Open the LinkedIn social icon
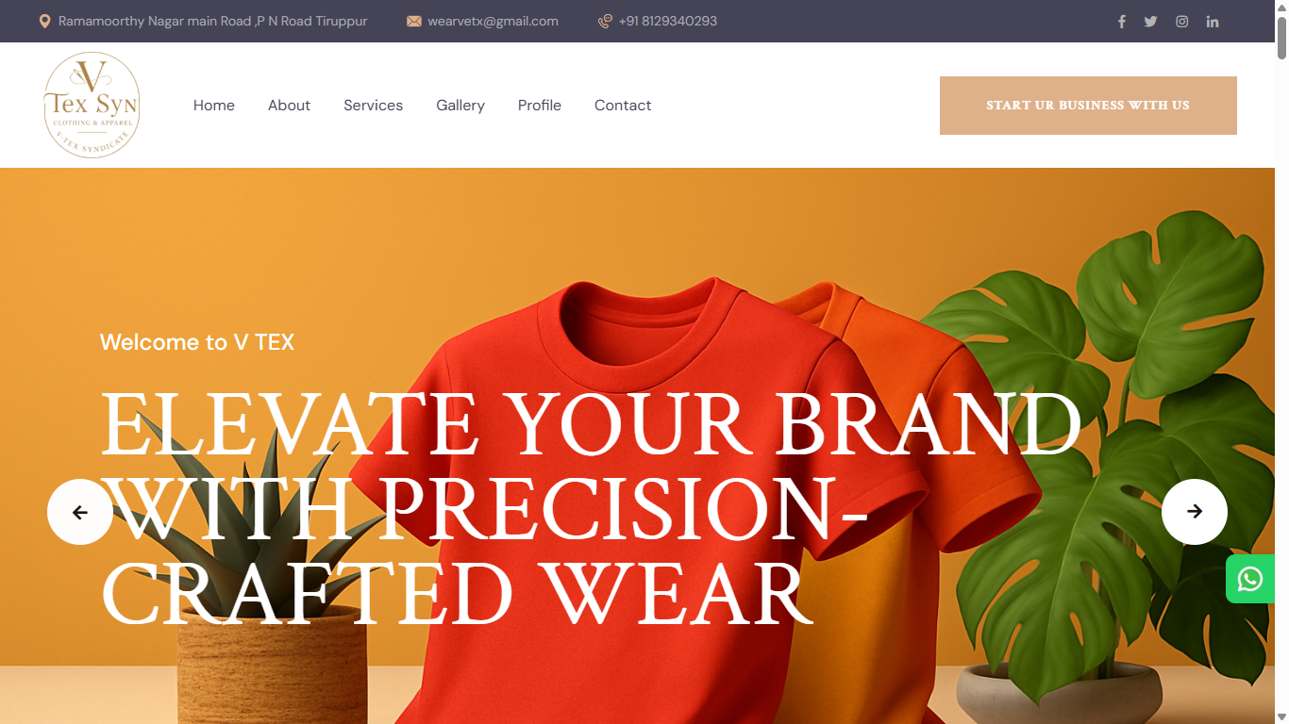 1213,22
